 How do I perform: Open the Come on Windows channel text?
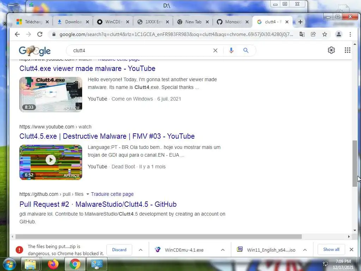132,99
